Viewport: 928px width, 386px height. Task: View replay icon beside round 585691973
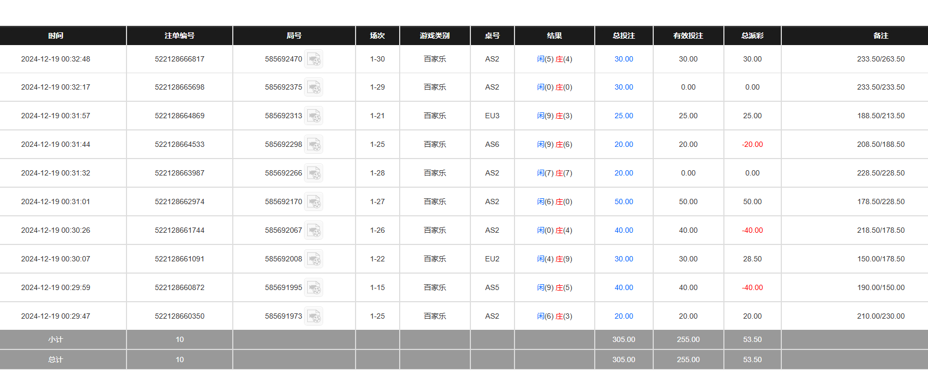314,317
